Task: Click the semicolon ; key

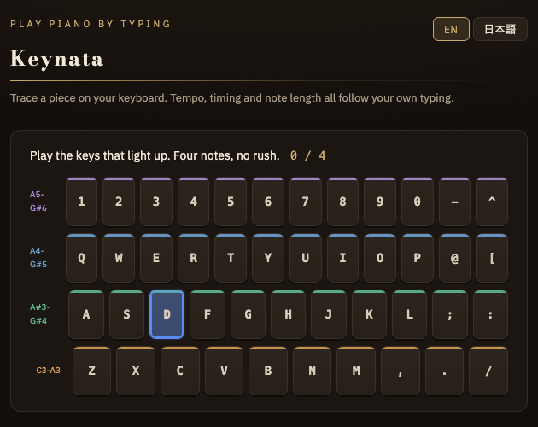Action: click(450, 314)
